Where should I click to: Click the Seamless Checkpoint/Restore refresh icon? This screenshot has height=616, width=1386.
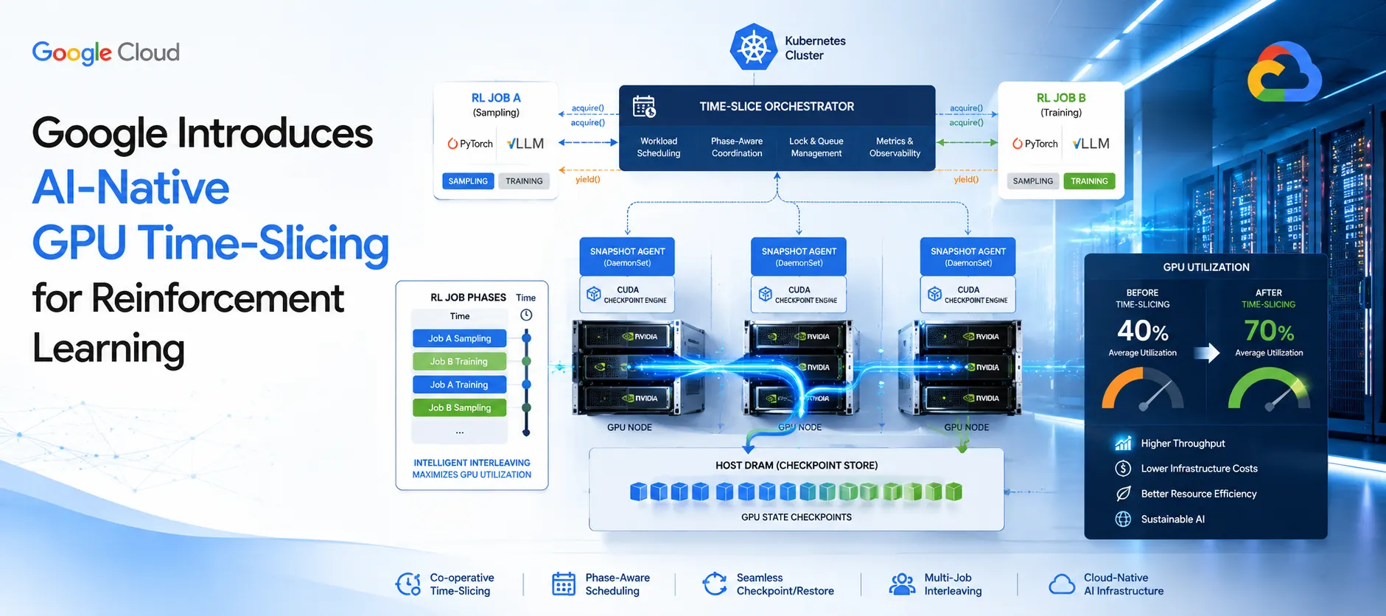715,584
